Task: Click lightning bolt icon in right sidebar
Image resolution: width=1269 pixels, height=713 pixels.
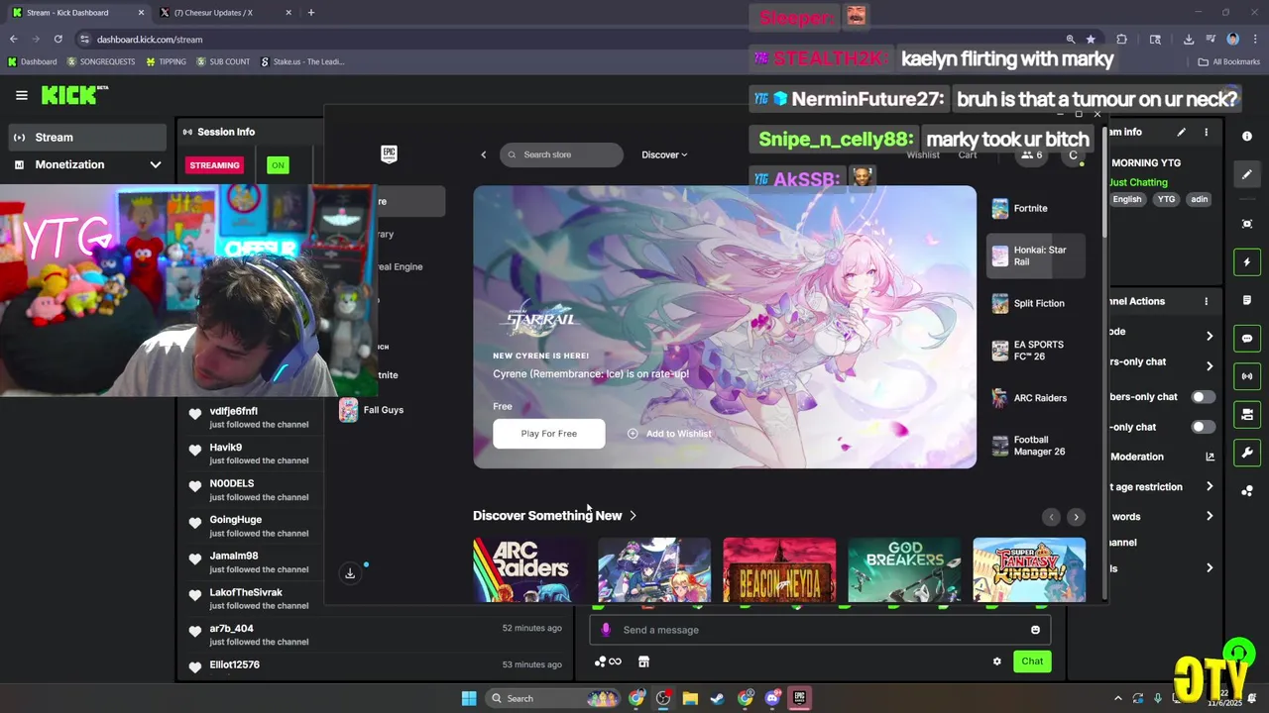Action: [x=1247, y=262]
